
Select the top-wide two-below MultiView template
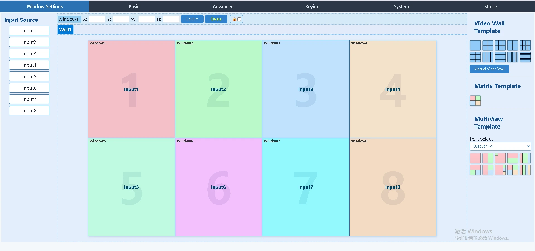(475, 170)
